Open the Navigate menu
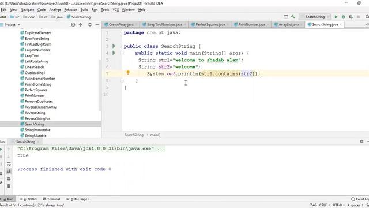Screen dimensions: 369x208 click(27, 10)
